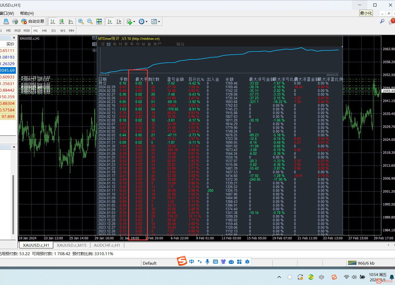Open the indicators list dropdown
The width and height of the screenshot is (395, 285).
point(131,21)
